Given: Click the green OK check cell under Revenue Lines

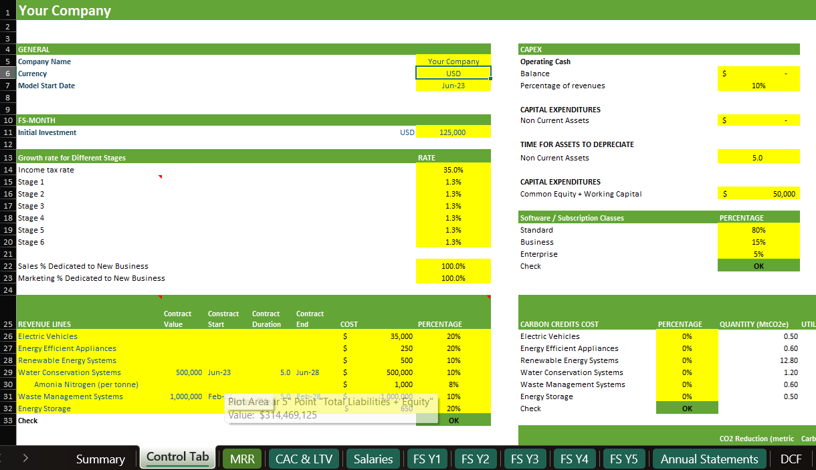Looking at the screenshot, I should click(x=453, y=421).
